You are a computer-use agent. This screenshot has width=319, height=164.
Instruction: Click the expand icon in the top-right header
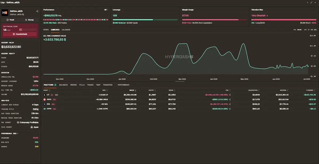point(312,2)
